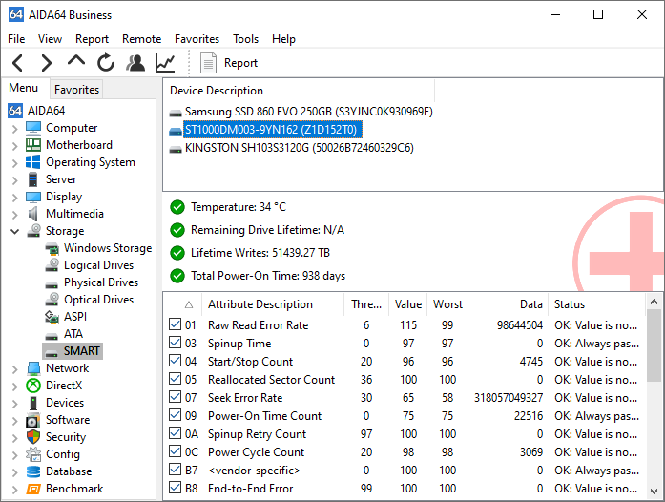Click the ASPI icon in the tree
This screenshot has width=665, height=502.
(x=52, y=317)
